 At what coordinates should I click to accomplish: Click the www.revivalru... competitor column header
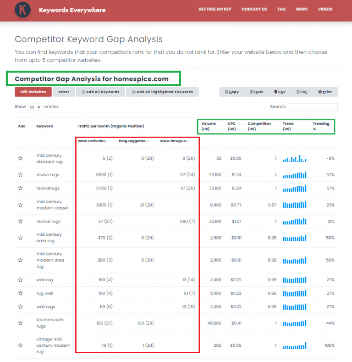pos(93,141)
